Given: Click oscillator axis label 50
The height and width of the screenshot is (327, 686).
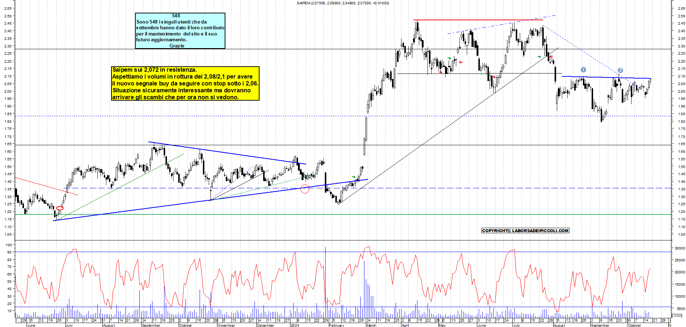Looking at the screenshot, I should [9, 281].
